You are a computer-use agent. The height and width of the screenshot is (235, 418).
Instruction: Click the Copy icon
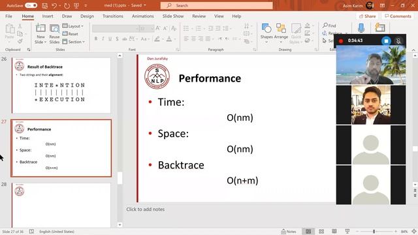pos(20,33)
